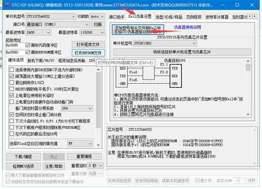Enable hardware auto-start watchdog checkbox
Image resolution: width=262 pixels, height=189 pixels.
click(12, 102)
